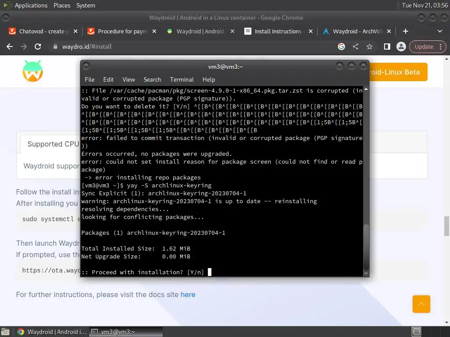
Task: Click webpage vertical scrollbar thumb
Action: [x=446, y=226]
